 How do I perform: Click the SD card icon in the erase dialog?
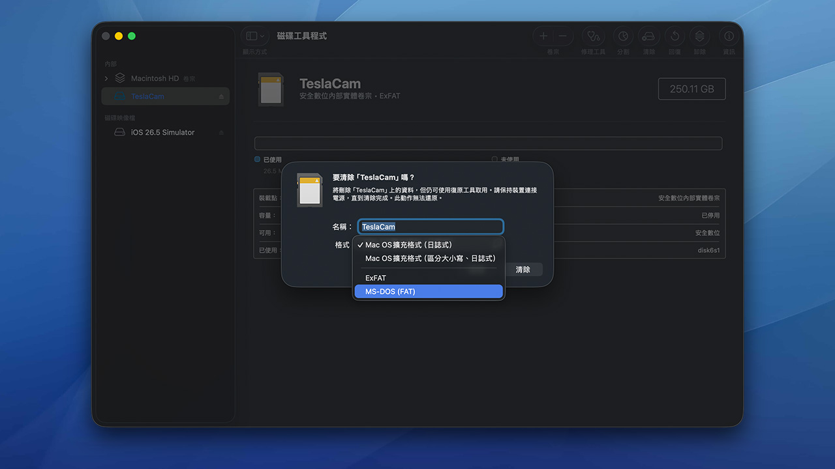tap(309, 190)
